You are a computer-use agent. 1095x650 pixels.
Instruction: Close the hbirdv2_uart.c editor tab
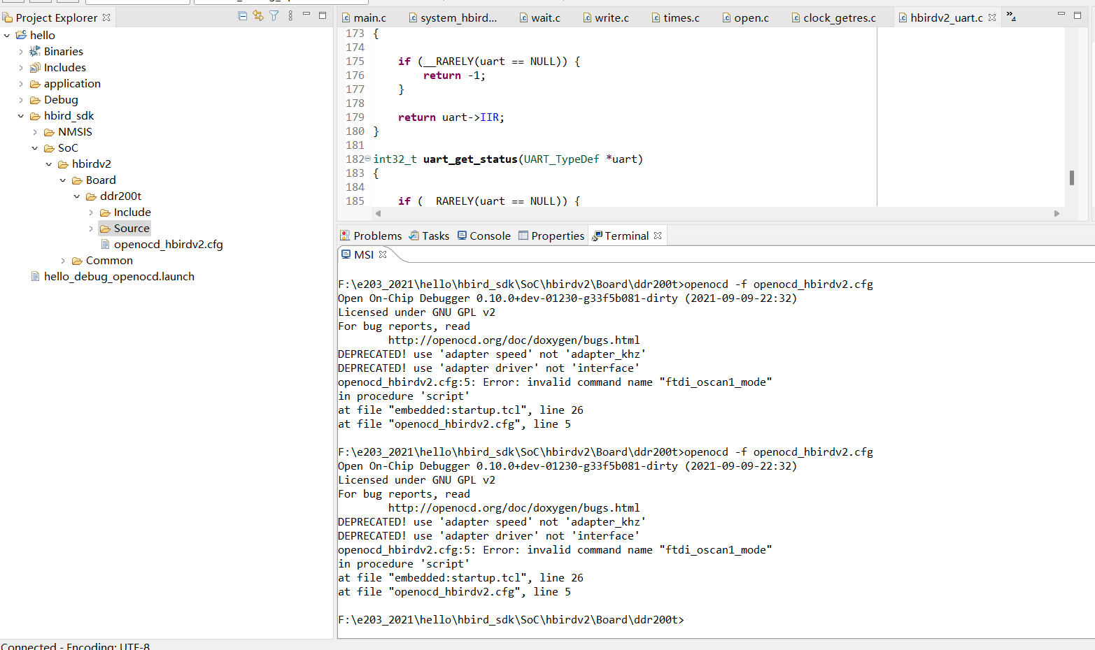tap(992, 18)
